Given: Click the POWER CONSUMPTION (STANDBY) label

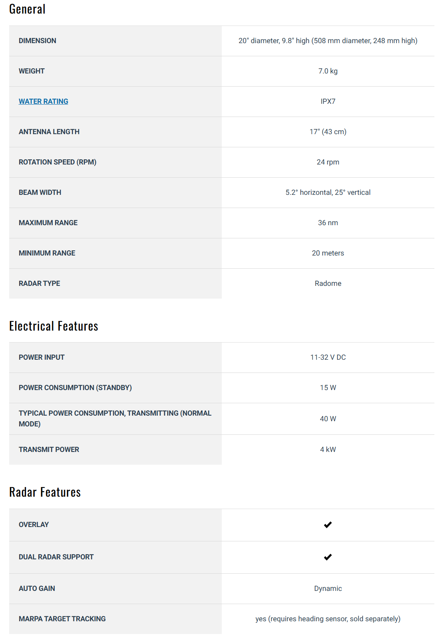Looking at the screenshot, I should click(75, 388).
